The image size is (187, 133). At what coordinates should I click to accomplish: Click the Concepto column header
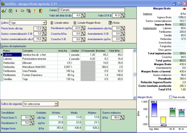tap(40, 51)
